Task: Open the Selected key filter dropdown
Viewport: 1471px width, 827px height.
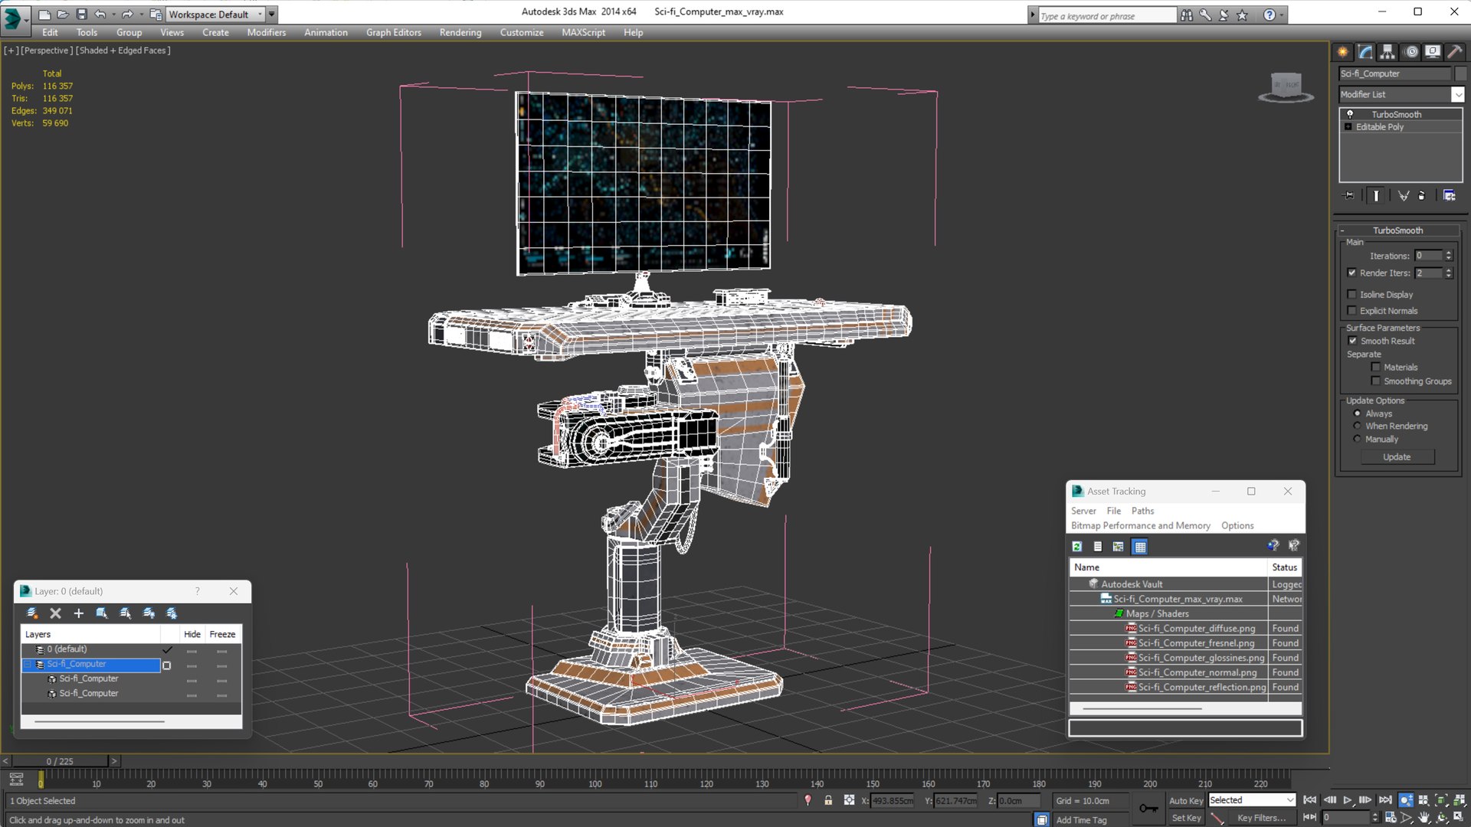Action: (1252, 800)
